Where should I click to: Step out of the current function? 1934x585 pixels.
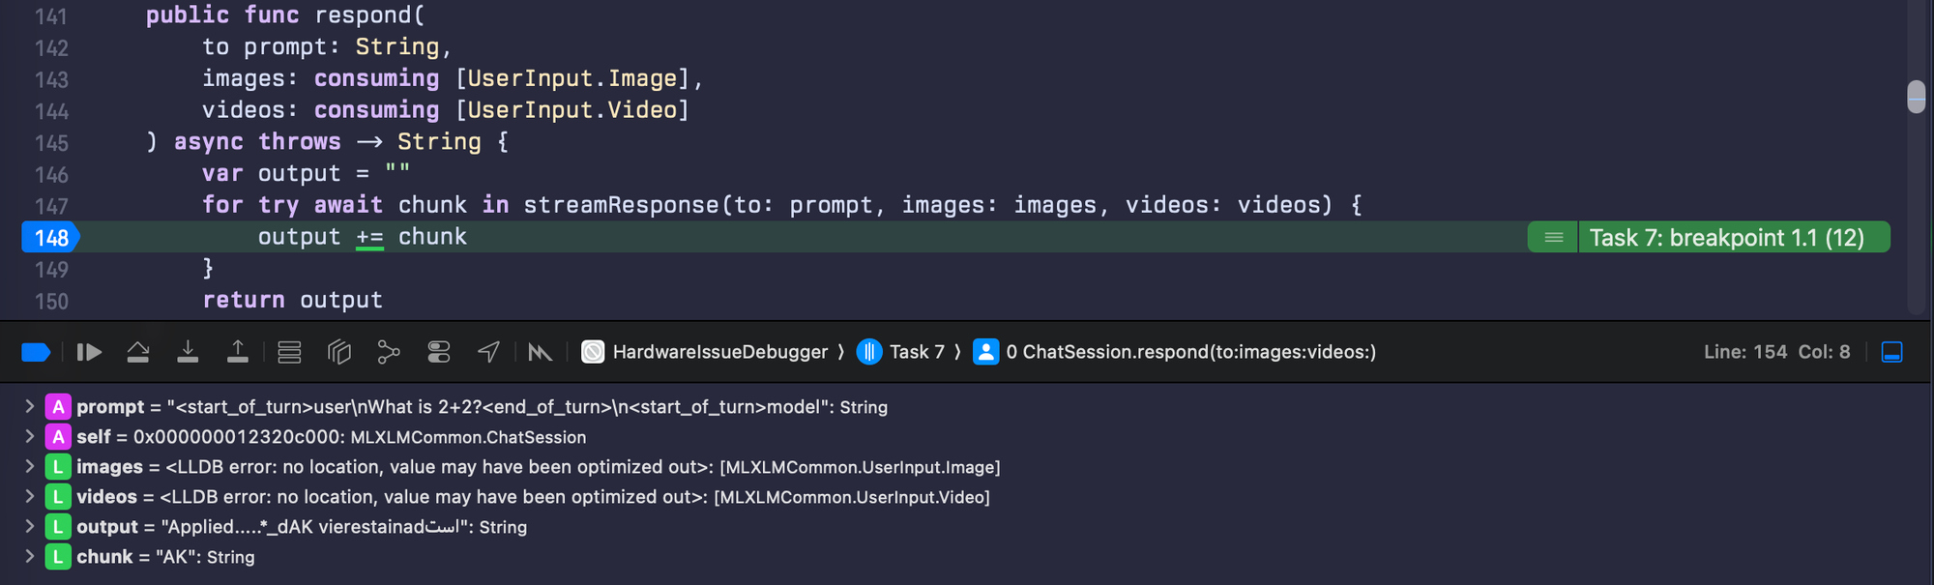click(x=237, y=352)
